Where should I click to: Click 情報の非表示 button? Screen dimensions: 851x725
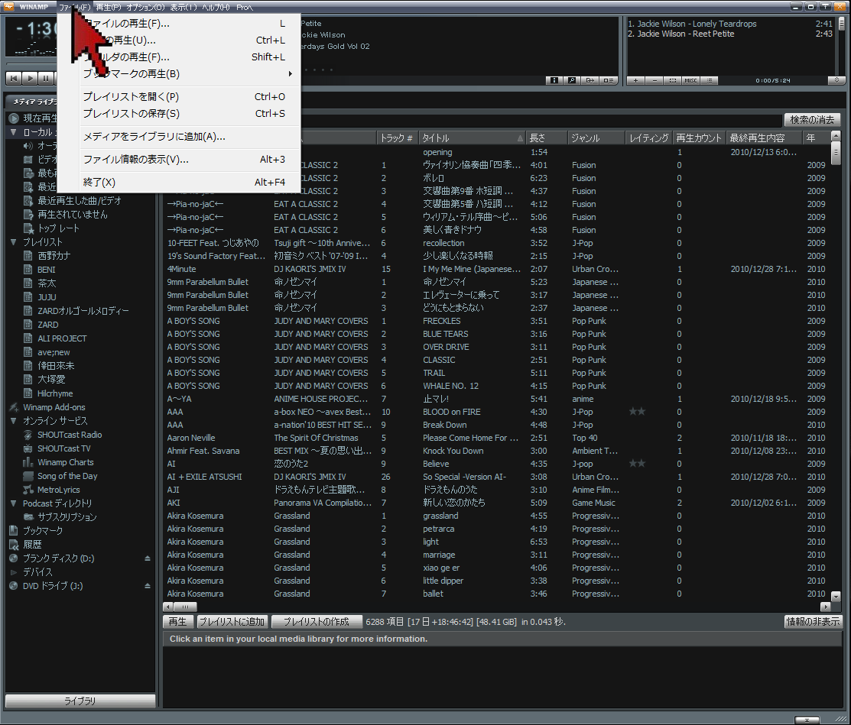813,621
